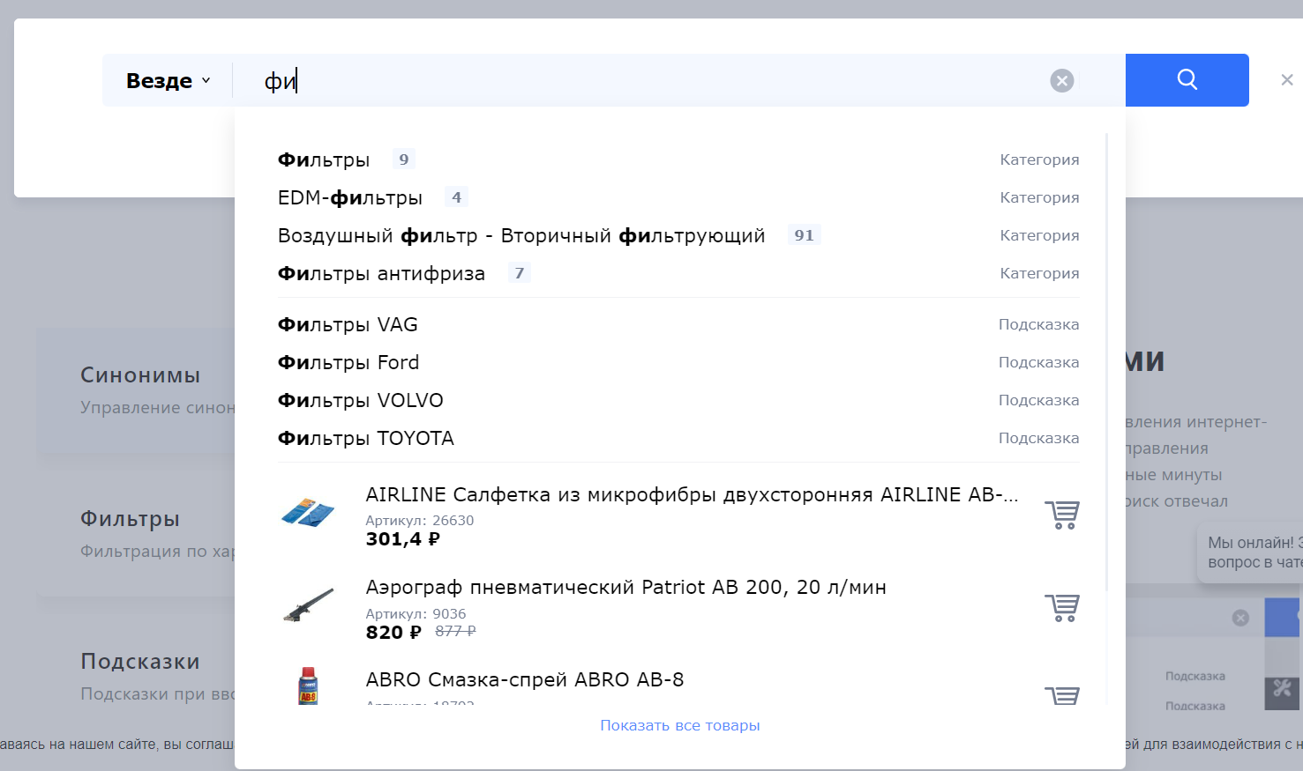Open the Patriot airbrush product thumbnail
Viewport: 1303px width, 771px height.
pyautogui.click(x=308, y=606)
